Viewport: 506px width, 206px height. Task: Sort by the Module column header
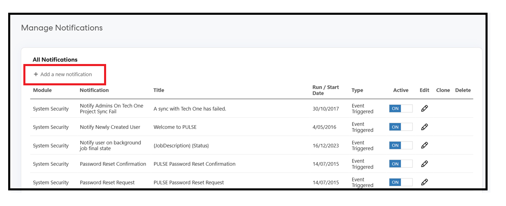click(42, 90)
